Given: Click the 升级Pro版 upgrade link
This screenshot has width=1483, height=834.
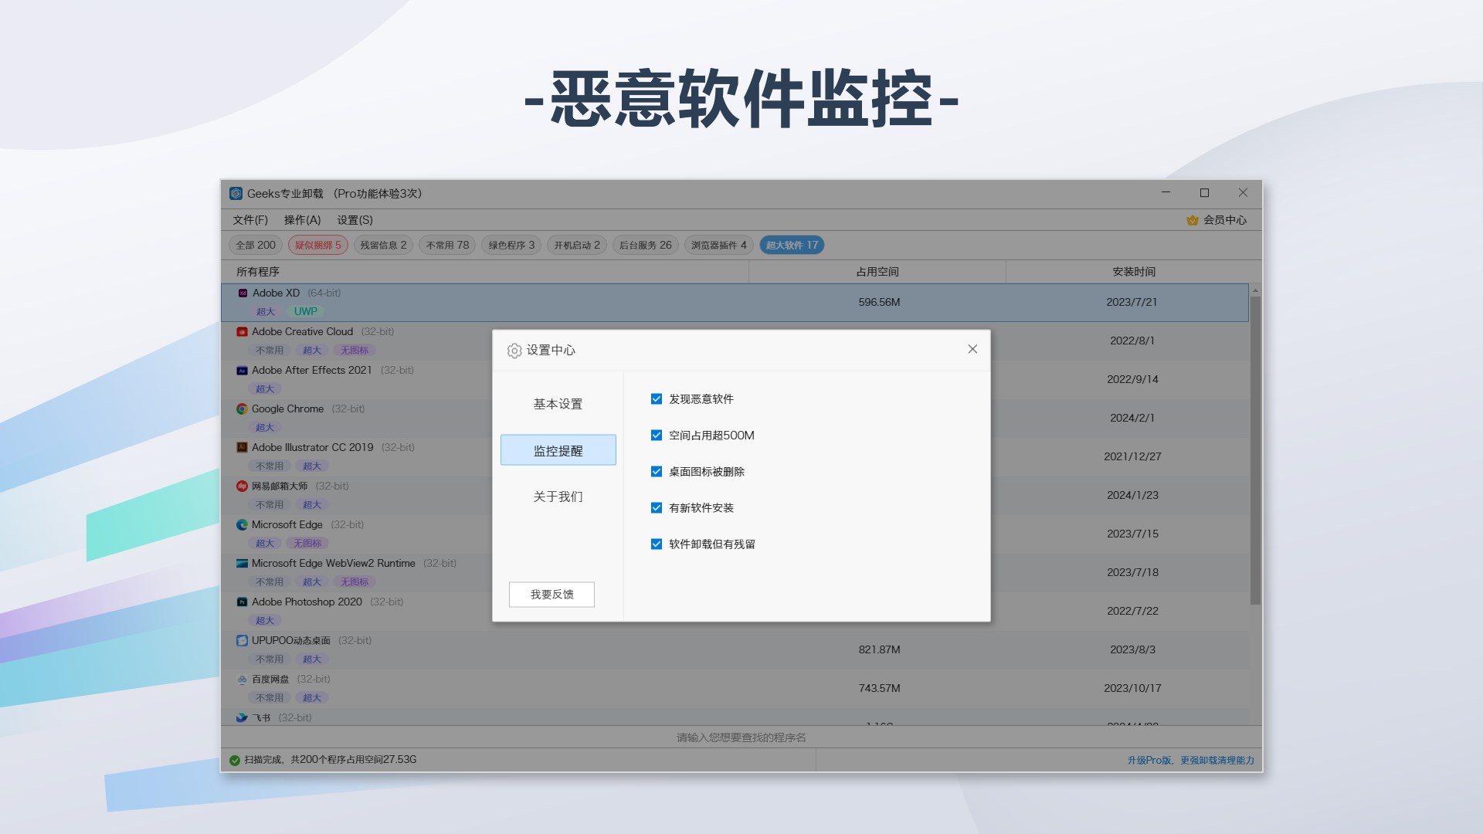Looking at the screenshot, I should point(1150,759).
